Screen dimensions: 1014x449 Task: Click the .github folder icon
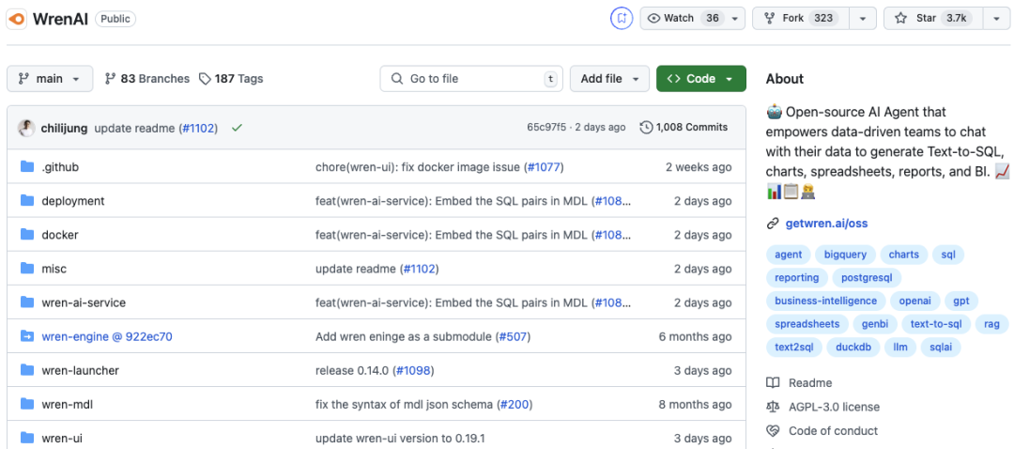point(26,167)
